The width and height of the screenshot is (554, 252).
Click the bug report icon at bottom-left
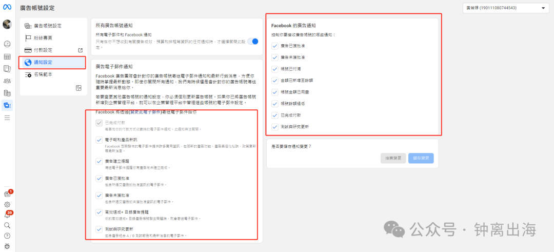[x=7, y=246]
